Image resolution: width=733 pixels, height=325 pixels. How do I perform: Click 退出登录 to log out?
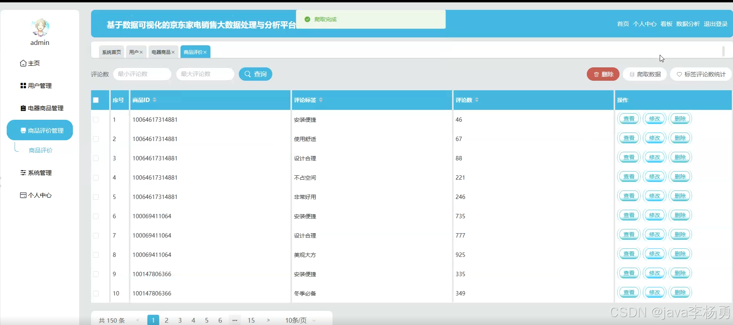coord(716,24)
